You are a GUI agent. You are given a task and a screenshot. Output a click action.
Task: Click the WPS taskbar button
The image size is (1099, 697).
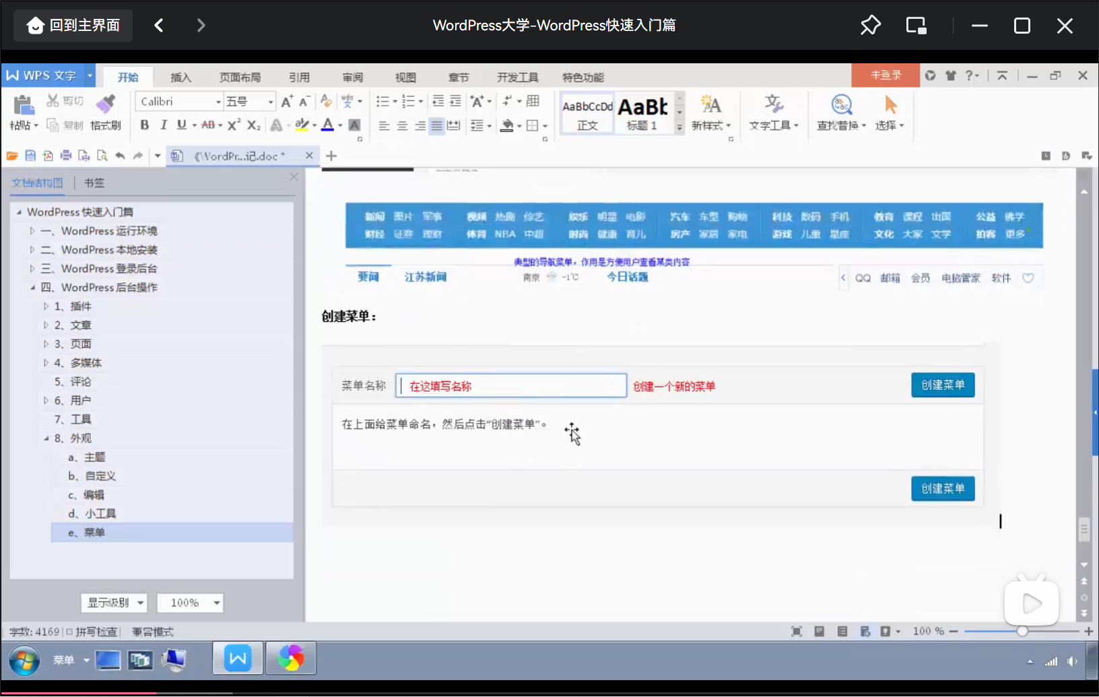coord(238,658)
